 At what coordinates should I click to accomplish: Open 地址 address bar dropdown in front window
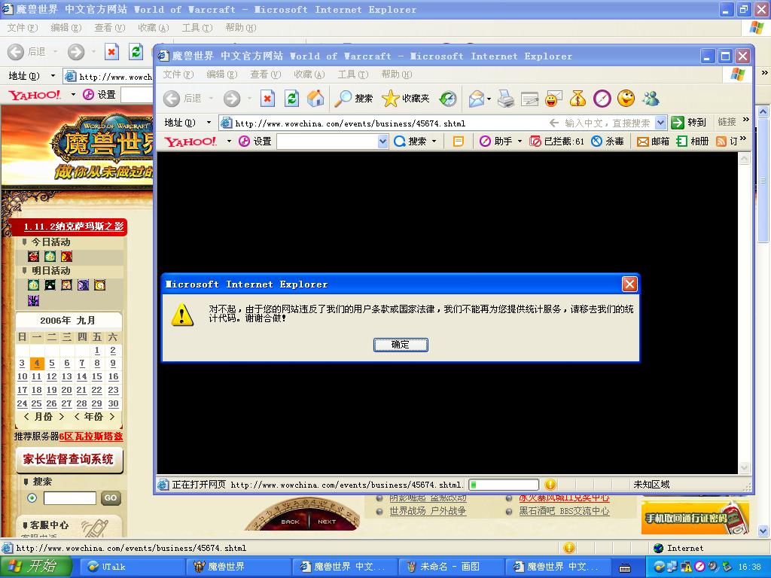point(661,123)
